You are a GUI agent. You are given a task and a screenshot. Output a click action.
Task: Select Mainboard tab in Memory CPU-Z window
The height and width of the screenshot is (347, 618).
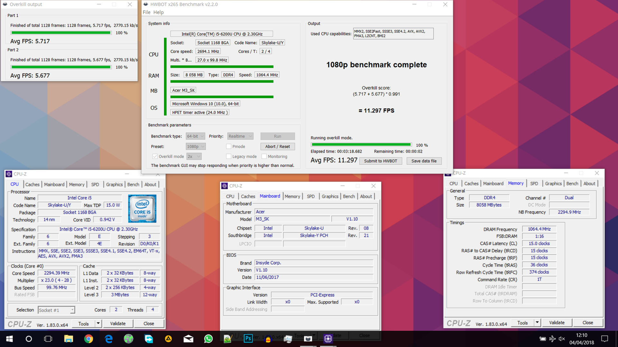coord(493,183)
